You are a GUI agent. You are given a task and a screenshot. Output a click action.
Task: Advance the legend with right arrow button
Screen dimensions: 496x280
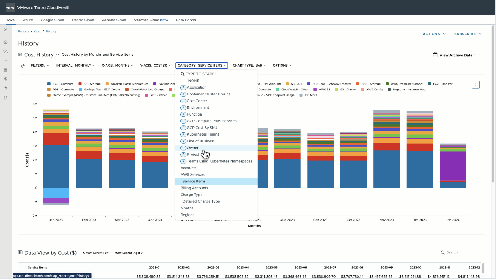476,85
